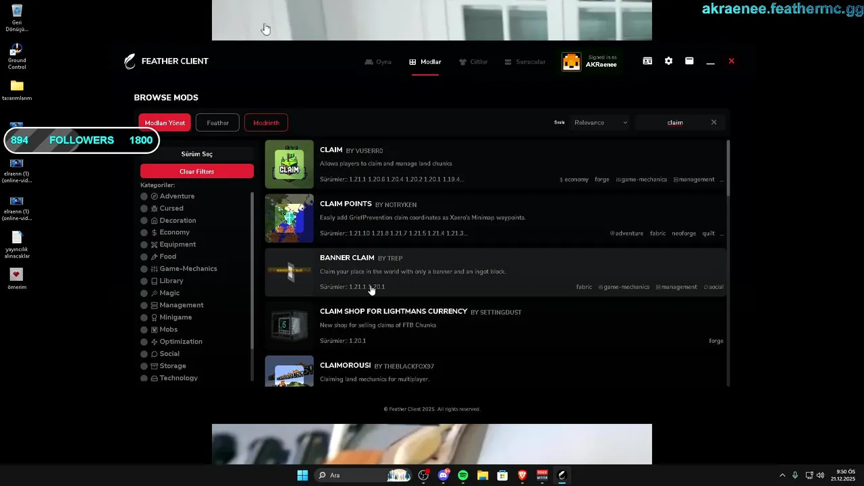Select the Food category filter
Viewport: 864px width, 486px height.
(x=159, y=256)
